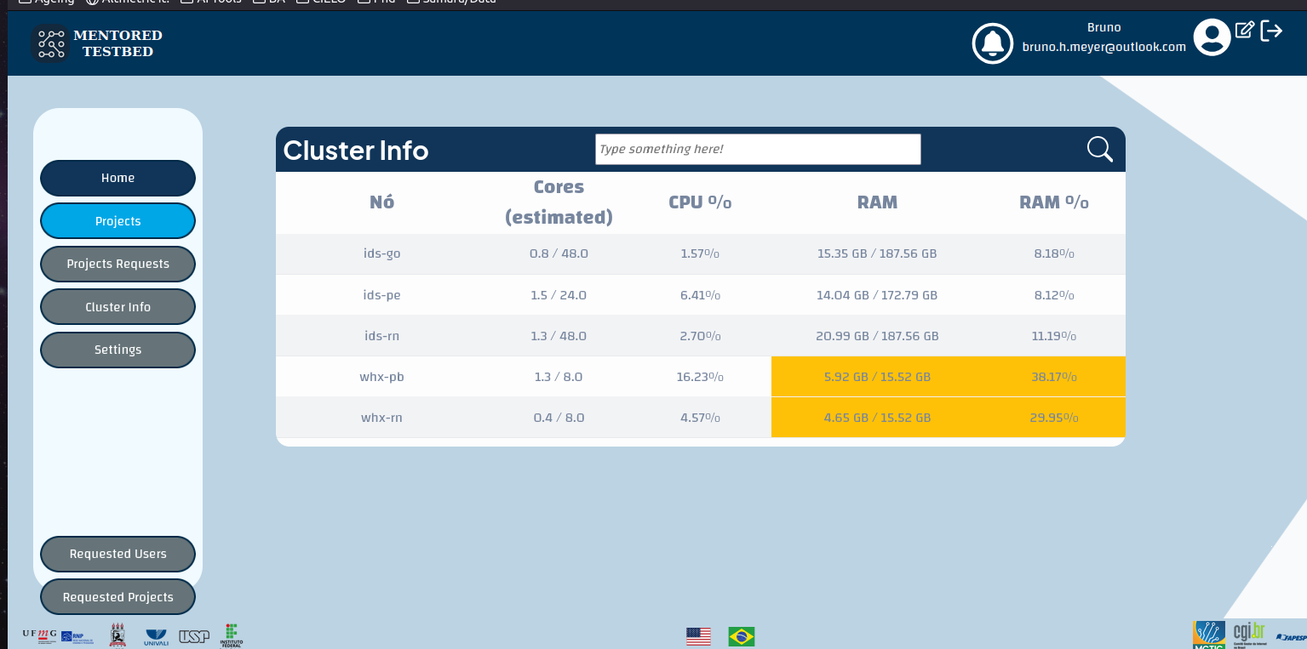Viewport: 1307px width, 649px height.
Task: Open the AI Tools bookmark
Action: point(211,2)
